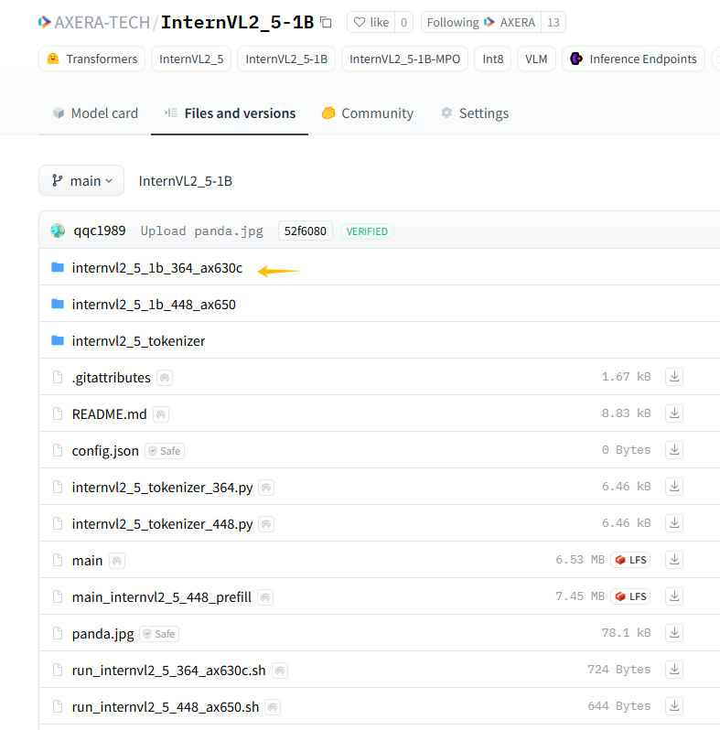Viewport: 720px width, 730px height.
Task: Click the Safe badge next to config.json
Action: (165, 451)
